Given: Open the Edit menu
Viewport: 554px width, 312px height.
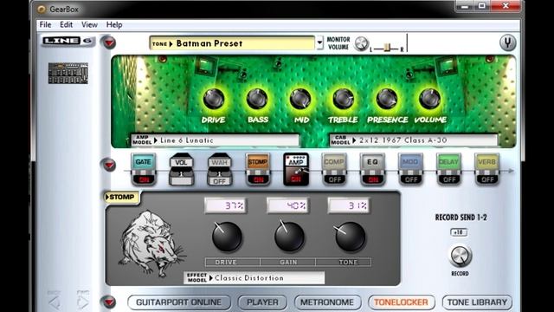Looking at the screenshot, I should click(66, 25).
